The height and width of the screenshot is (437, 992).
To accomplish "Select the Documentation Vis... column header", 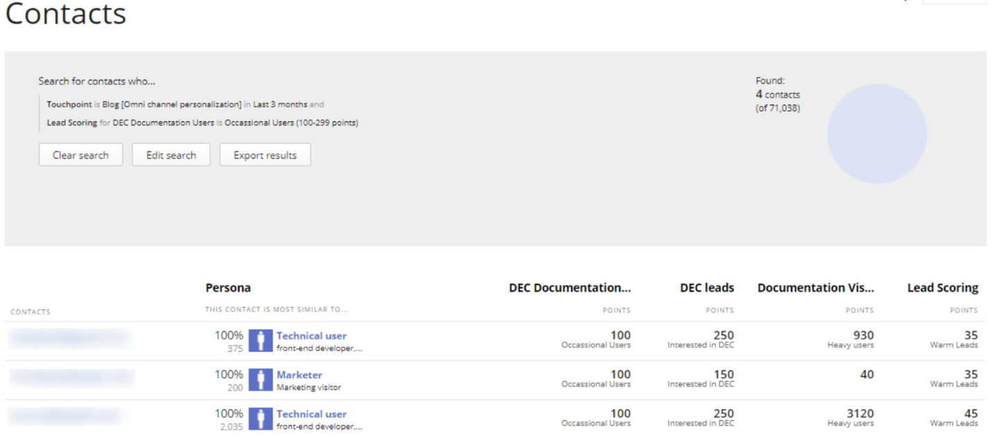I will (815, 288).
